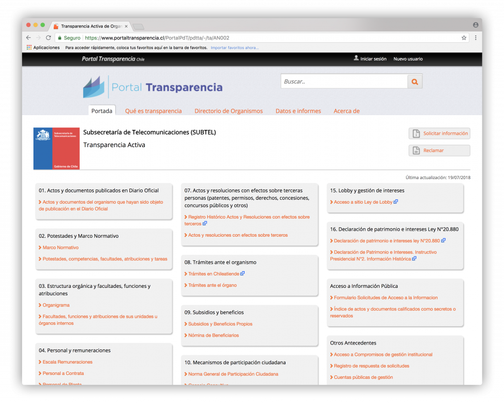Click external link icon after Ley N°20.880 declaration
This screenshot has width=504, height=403.
(x=443, y=241)
